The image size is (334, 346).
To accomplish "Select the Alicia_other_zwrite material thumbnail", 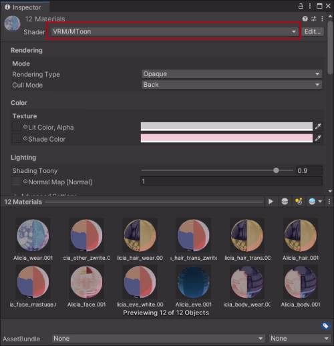I will click(x=86, y=235).
